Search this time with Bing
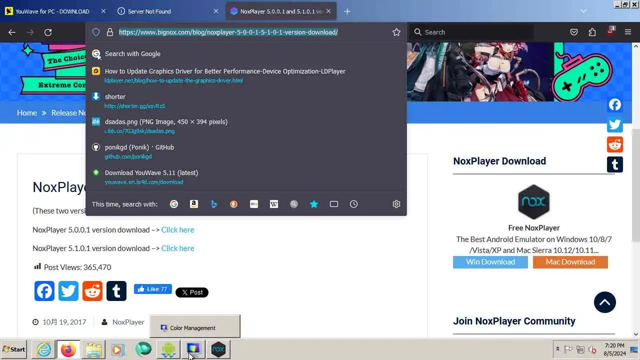This screenshot has width=640, height=360. (214, 204)
